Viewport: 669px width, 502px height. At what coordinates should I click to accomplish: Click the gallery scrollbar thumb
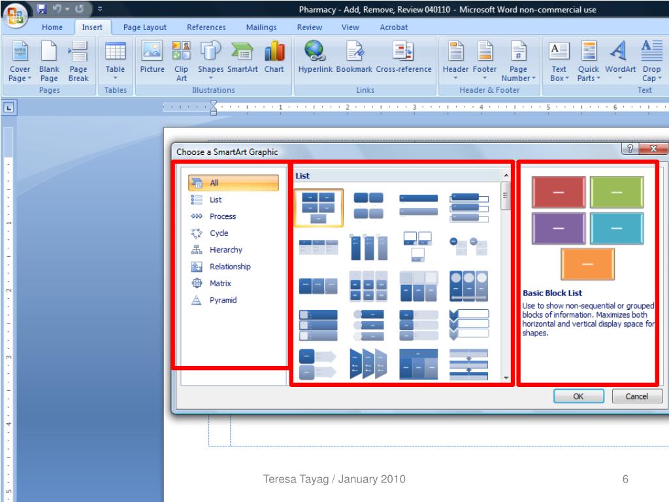506,195
